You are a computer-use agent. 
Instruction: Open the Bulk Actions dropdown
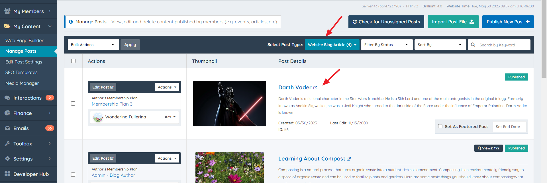pyautogui.click(x=93, y=45)
